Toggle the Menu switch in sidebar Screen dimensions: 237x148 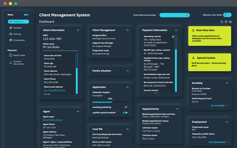click(x=26, y=15)
